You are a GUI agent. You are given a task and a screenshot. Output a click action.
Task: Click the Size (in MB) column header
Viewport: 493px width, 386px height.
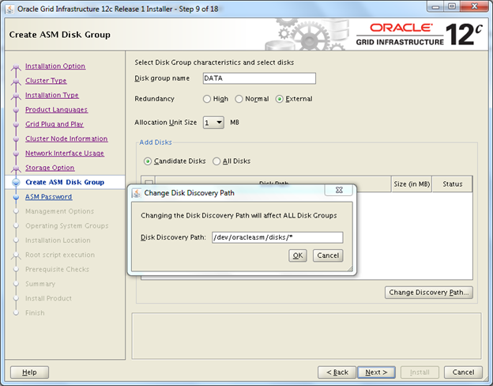[x=412, y=184]
